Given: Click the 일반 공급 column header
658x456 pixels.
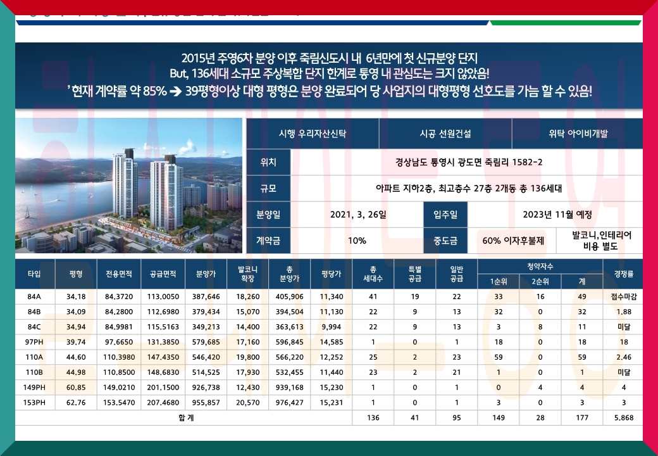Looking at the screenshot, I should (x=457, y=274).
